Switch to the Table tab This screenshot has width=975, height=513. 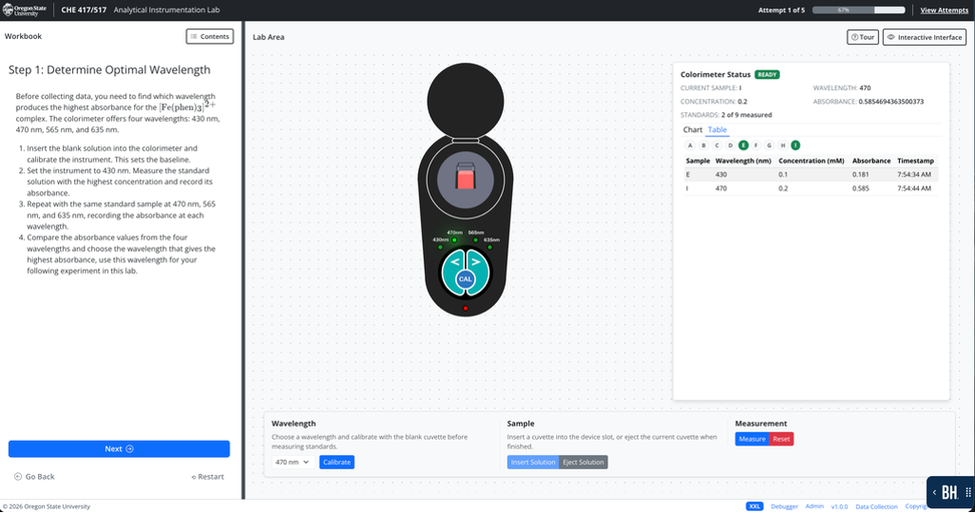click(717, 130)
